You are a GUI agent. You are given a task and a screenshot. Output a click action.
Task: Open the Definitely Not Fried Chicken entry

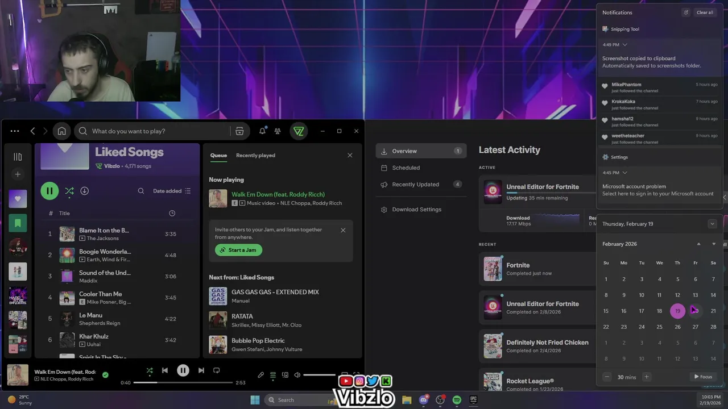(x=538, y=346)
